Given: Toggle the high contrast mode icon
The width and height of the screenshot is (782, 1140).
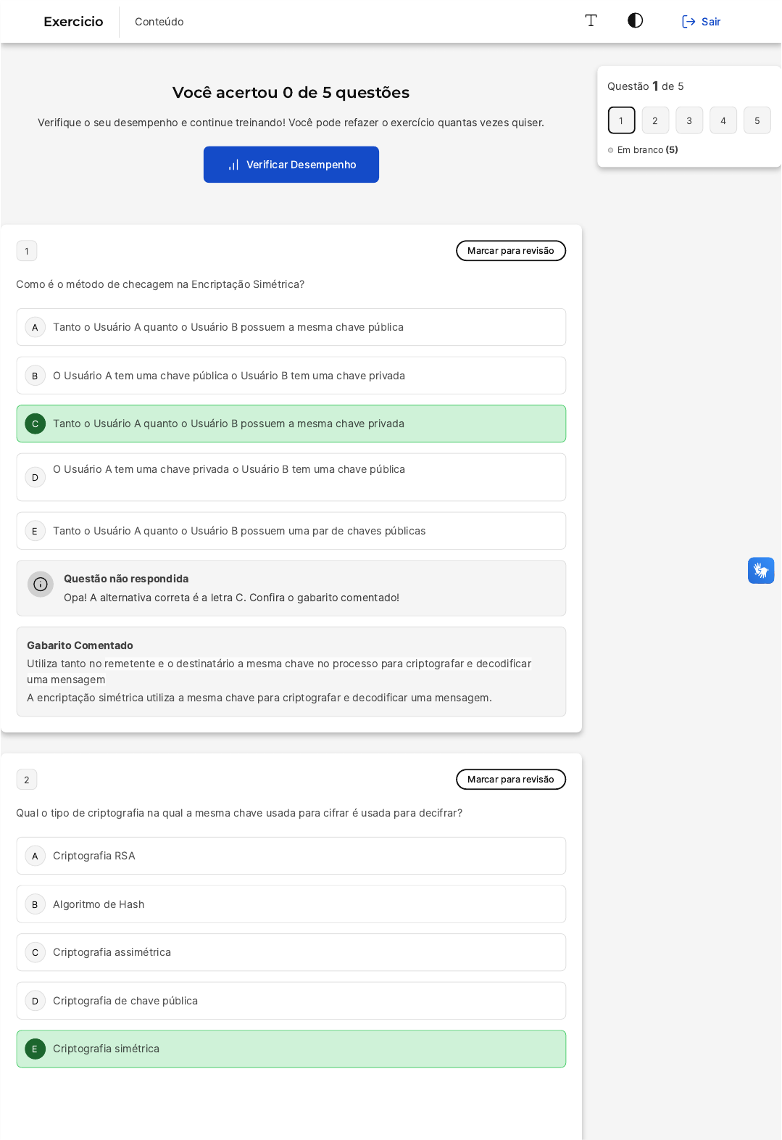Looking at the screenshot, I should pos(635,21).
